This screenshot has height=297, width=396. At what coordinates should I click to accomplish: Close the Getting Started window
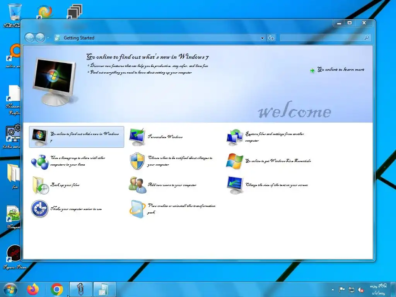click(364, 23)
